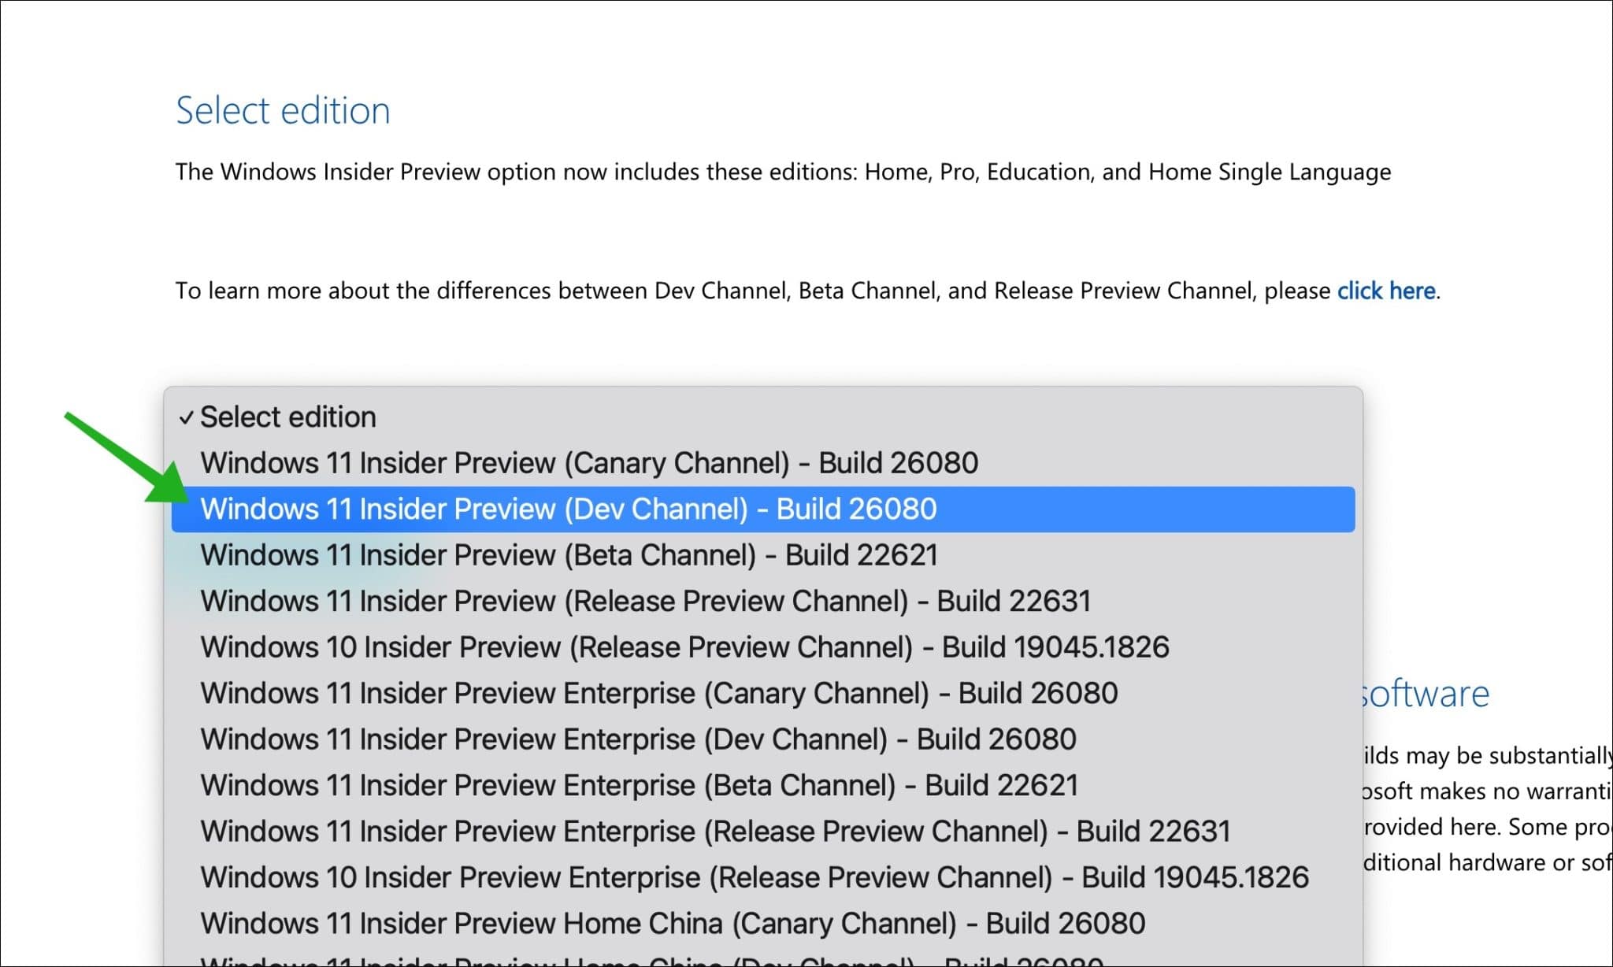Select Windows 11 Insider Preview Enterprise (Dev Channel) option
Screen dimensions: 1613x967
[x=762, y=739]
